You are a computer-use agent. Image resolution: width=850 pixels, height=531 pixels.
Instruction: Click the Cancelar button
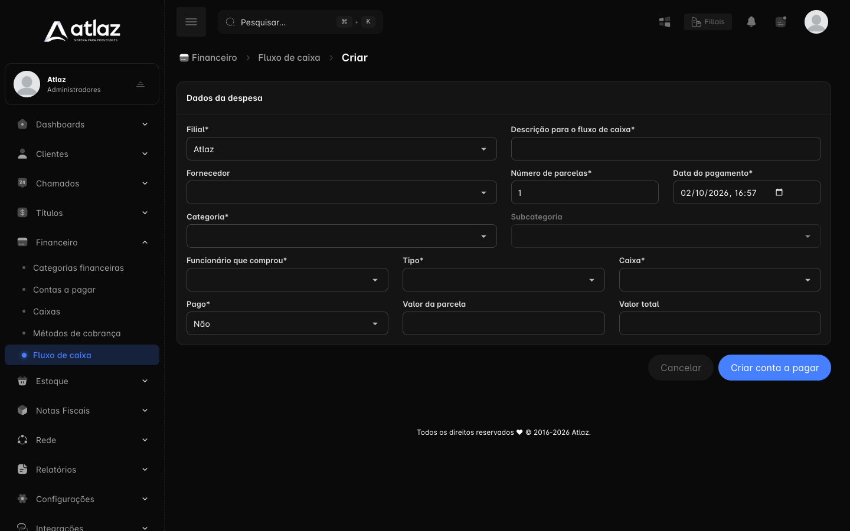click(681, 368)
